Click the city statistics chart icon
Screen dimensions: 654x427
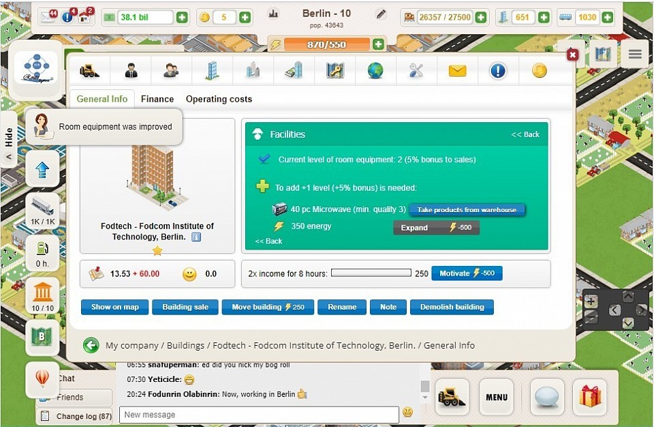(x=274, y=14)
